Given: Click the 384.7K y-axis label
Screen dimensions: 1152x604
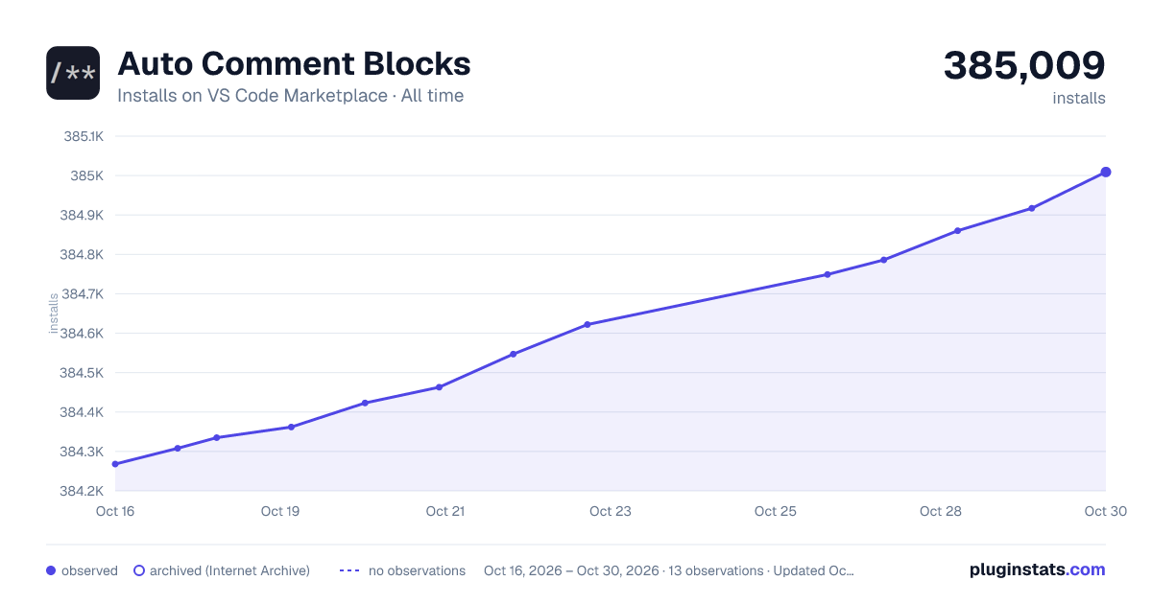Looking at the screenshot, I should (x=83, y=293).
